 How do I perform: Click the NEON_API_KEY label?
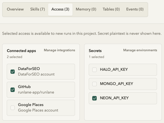pos(114,98)
